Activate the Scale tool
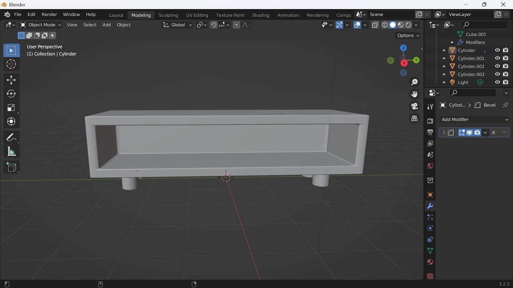Image resolution: width=513 pixels, height=288 pixels. point(11,108)
